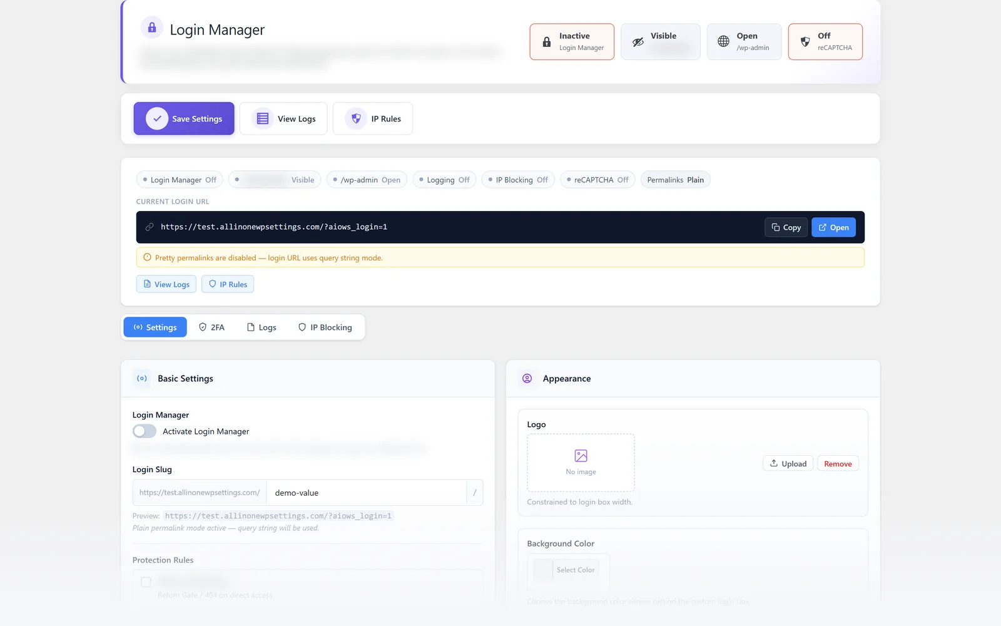The width and height of the screenshot is (1001, 626).
Task: Save settings with the purple button
Action: click(x=184, y=118)
